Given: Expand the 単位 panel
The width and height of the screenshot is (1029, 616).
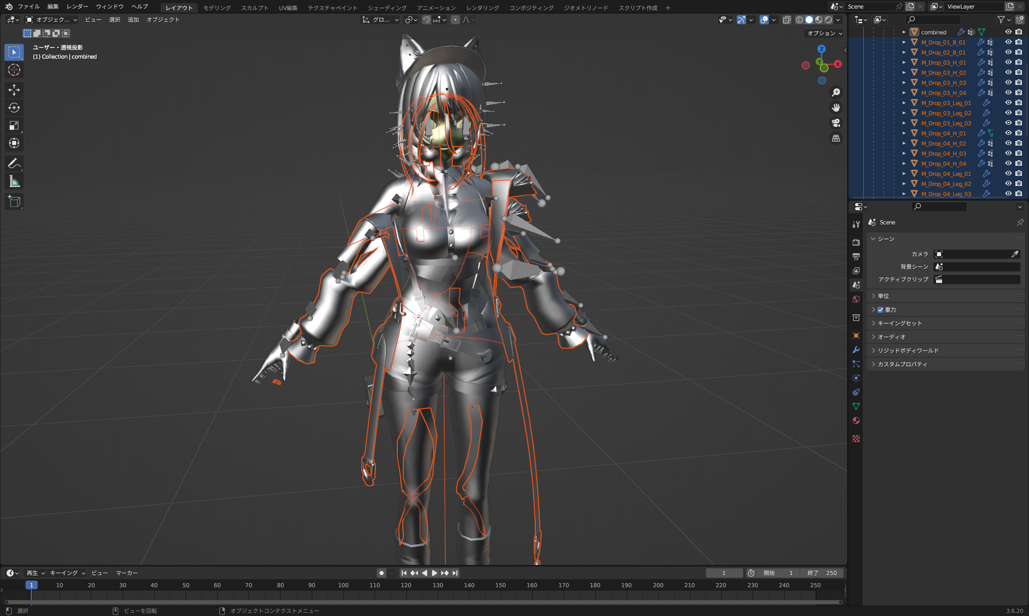Looking at the screenshot, I should click(x=945, y=296).
